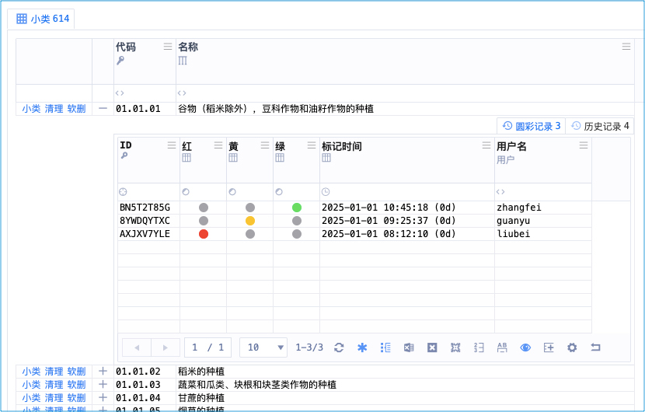The image size is (645, 412).
Task: Click the page number field 1 / 1
Action: pos(207,347)
